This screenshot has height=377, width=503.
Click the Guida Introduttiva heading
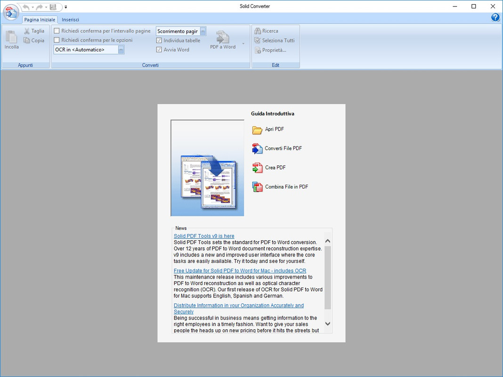[273, 114]
